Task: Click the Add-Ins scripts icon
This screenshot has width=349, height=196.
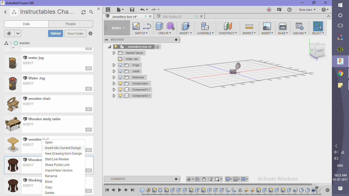Action: 299,26
